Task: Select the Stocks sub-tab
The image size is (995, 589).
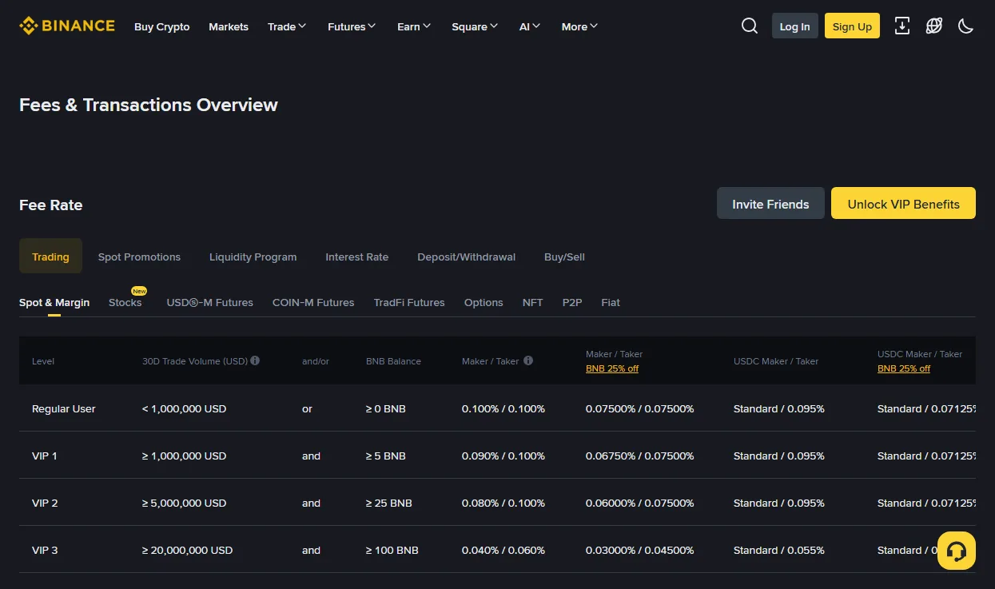Action: pyautogui.click(x=125, y=302)
